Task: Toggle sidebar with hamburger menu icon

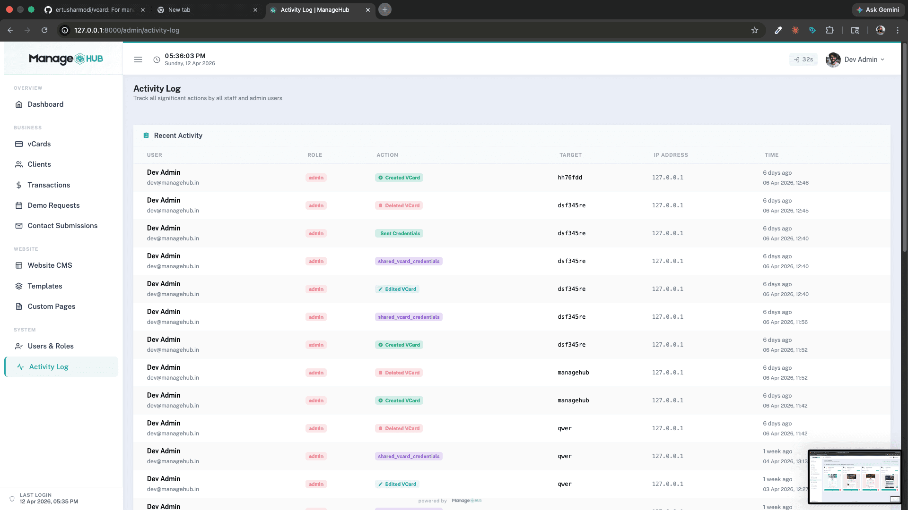Action: pos(138,59)
